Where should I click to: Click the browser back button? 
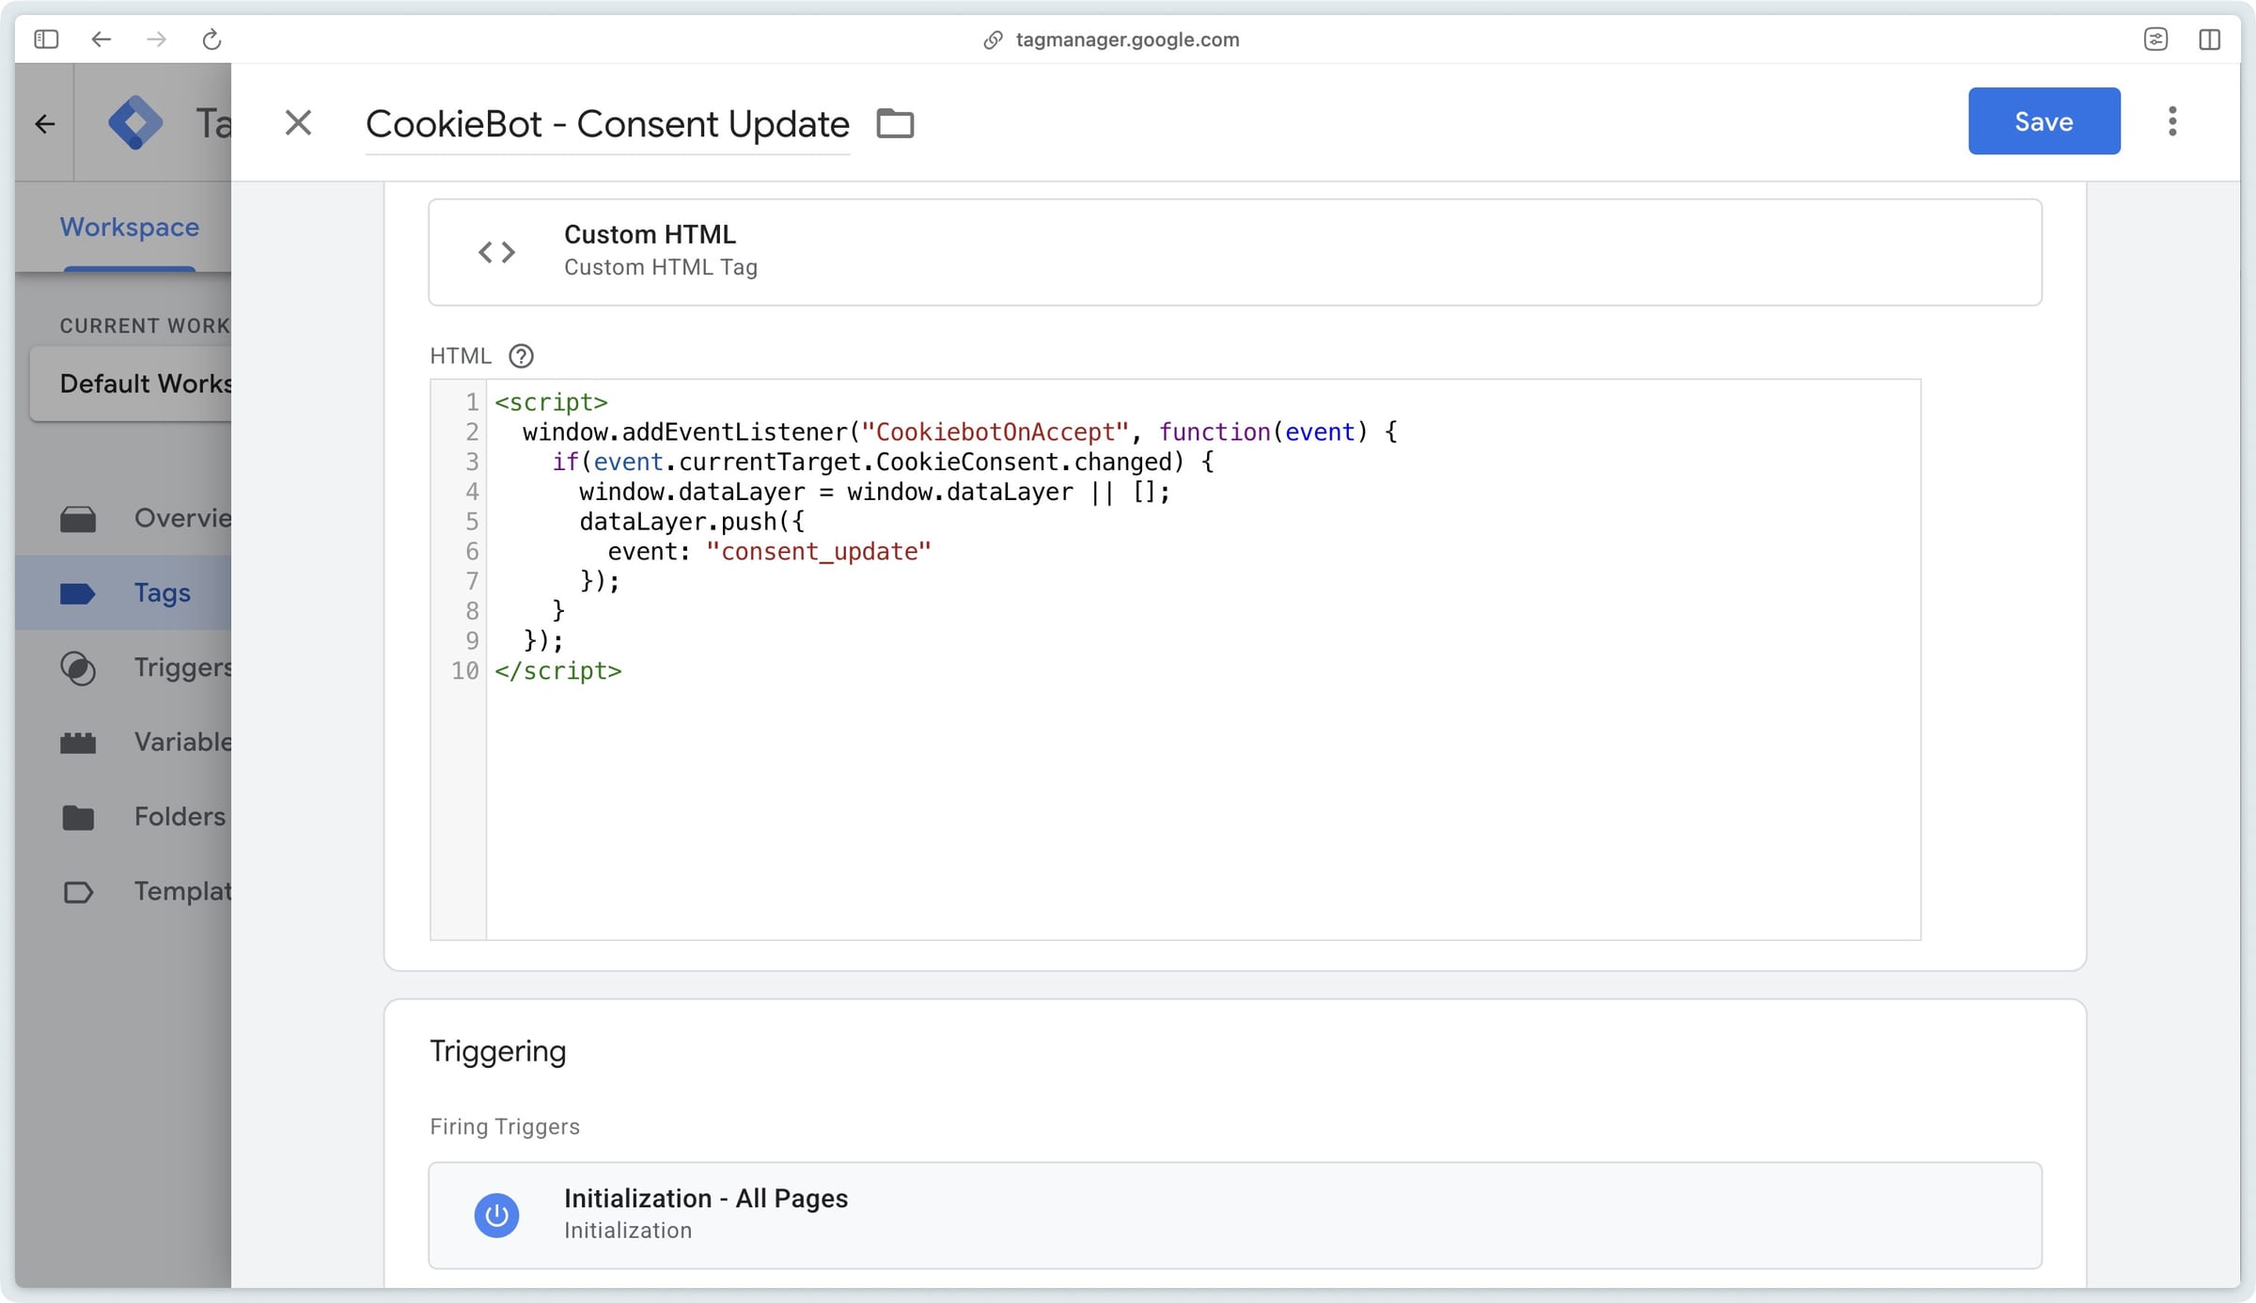click(102, 39)
